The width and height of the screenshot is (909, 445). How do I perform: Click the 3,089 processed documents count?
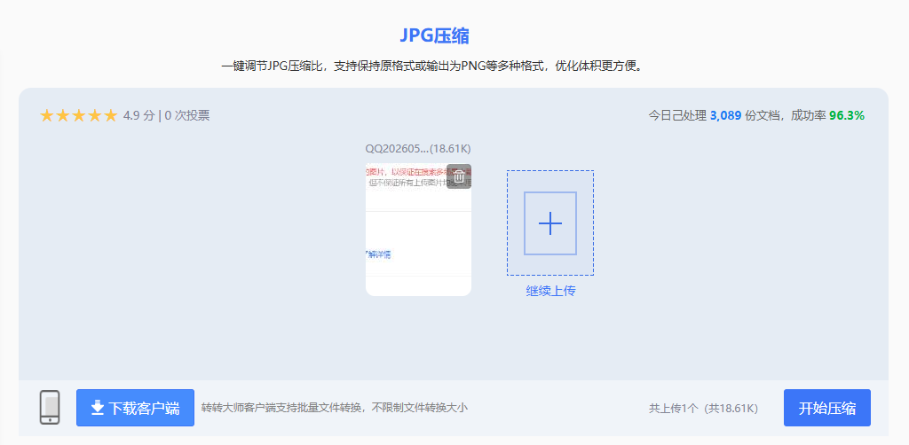tap(725, 116)
